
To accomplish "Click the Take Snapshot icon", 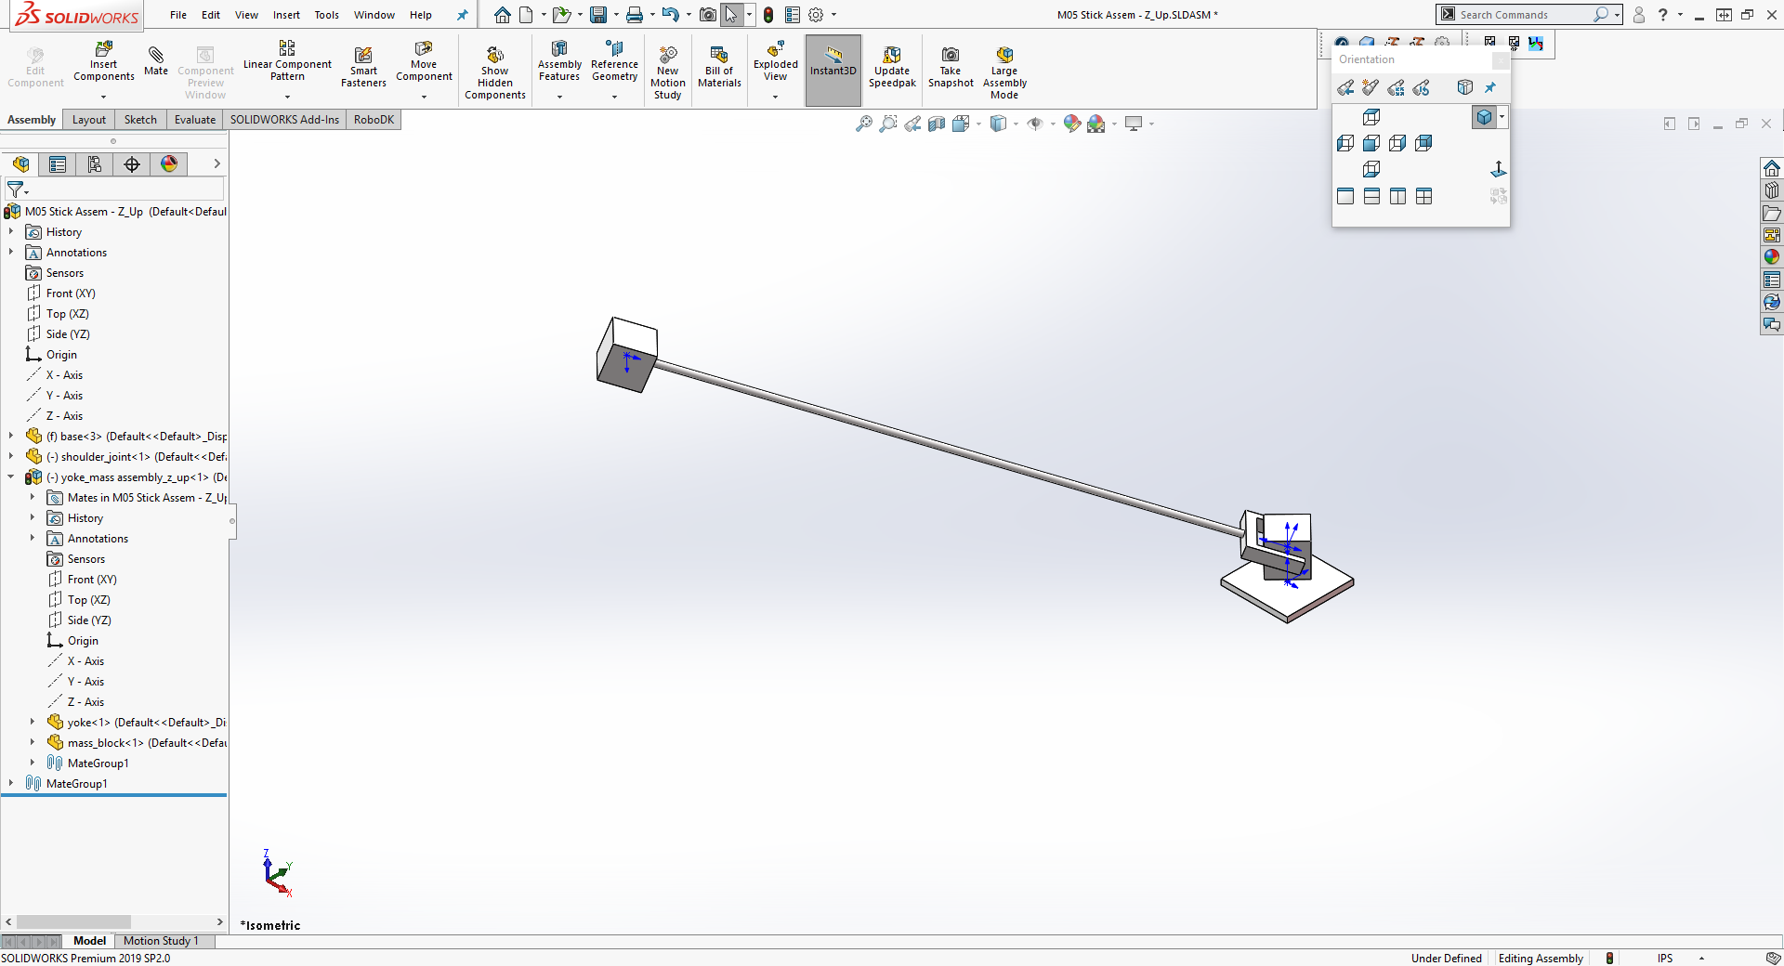I will [950, 67].
